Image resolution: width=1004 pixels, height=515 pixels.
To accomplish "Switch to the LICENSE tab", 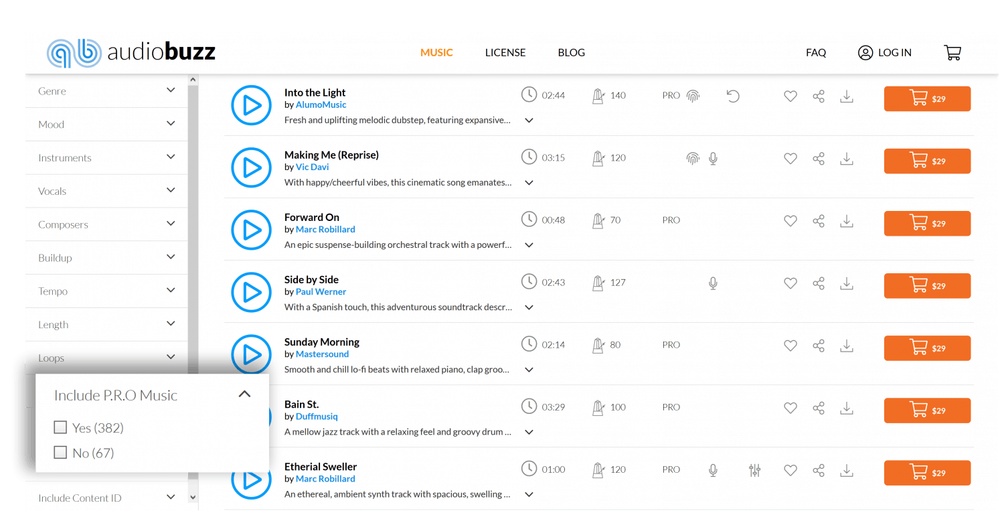I will [x=505, y=52].
